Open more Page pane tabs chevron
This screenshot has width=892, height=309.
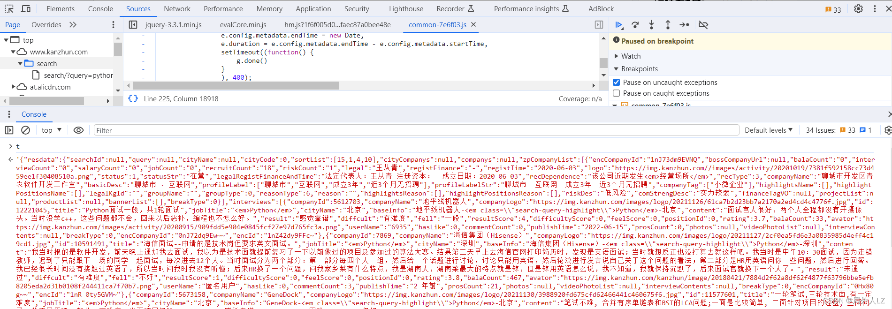[73, 25]
